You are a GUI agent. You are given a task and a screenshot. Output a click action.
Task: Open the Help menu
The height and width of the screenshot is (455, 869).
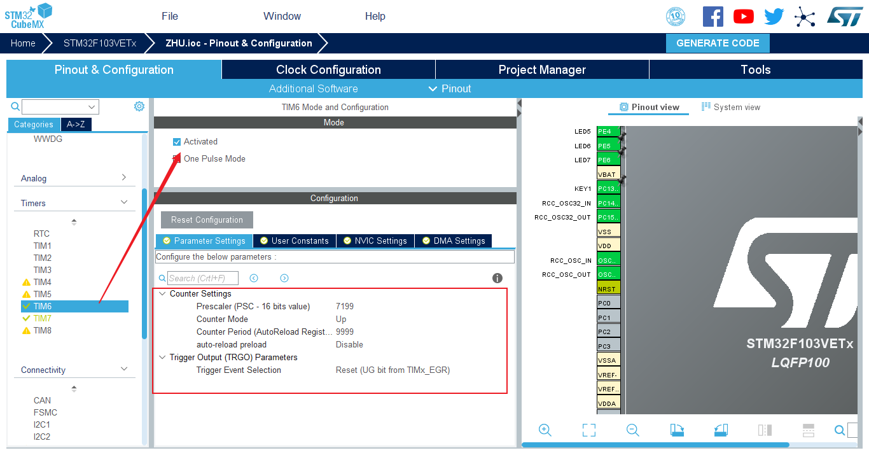coord(375,16)
